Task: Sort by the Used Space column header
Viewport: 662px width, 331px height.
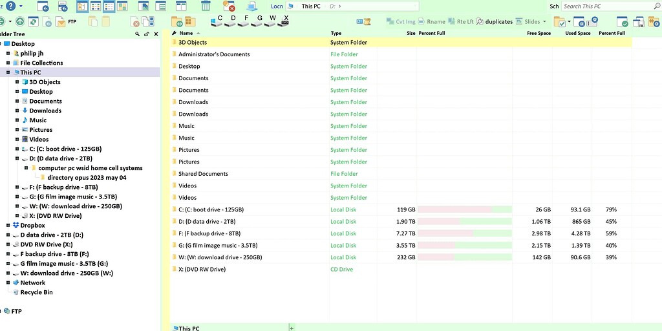Action: (x=577, y=33)
